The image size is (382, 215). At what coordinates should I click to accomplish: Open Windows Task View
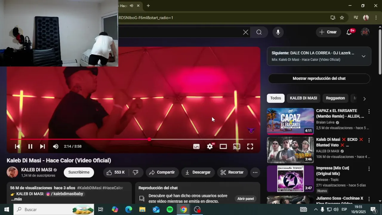pos(101,210)
